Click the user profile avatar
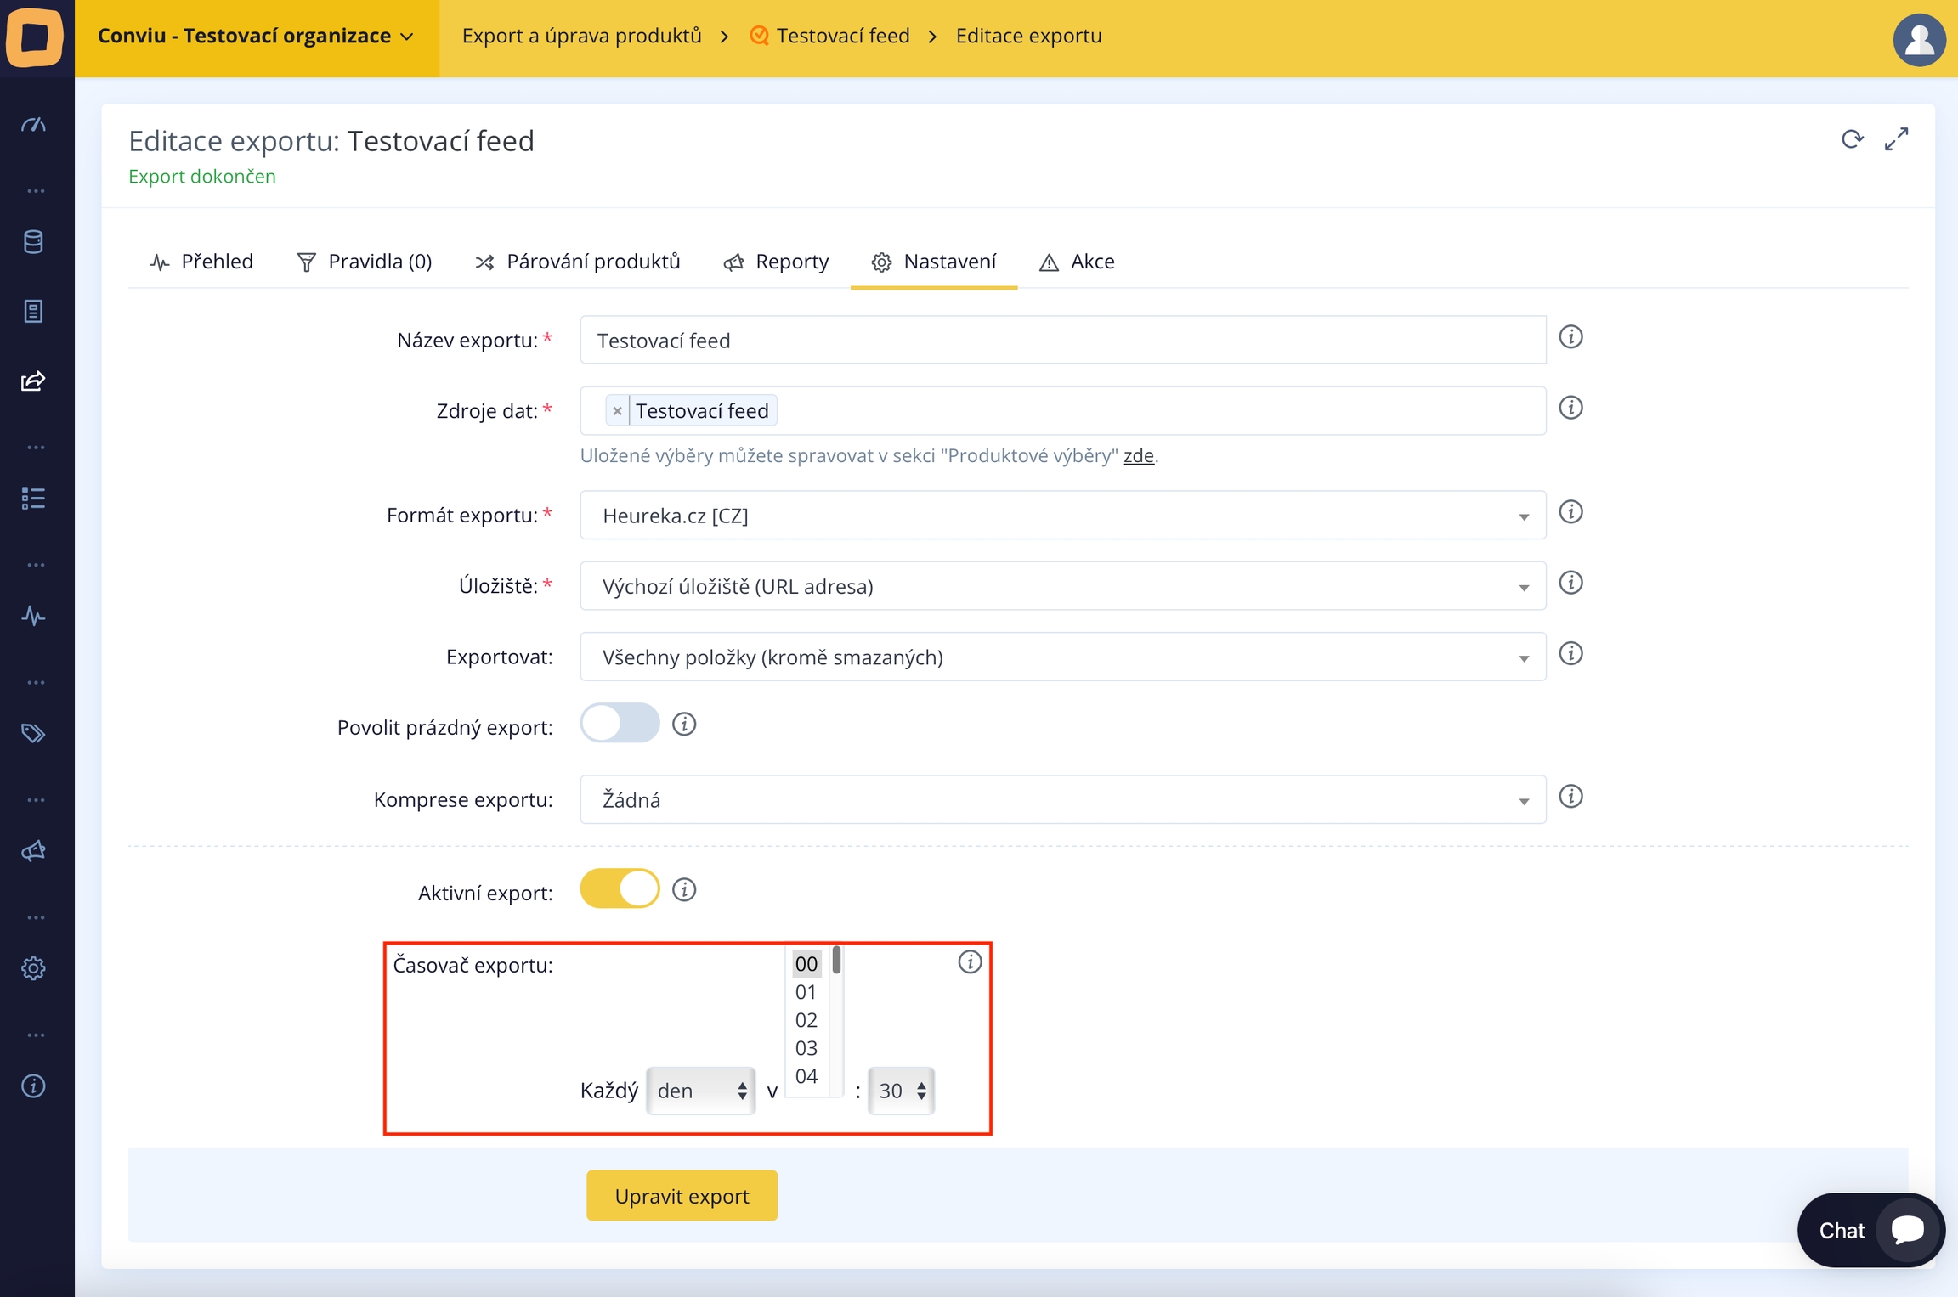Image resolution: width=1958 pixels, height=1297 pixels. click(1918, 39)
